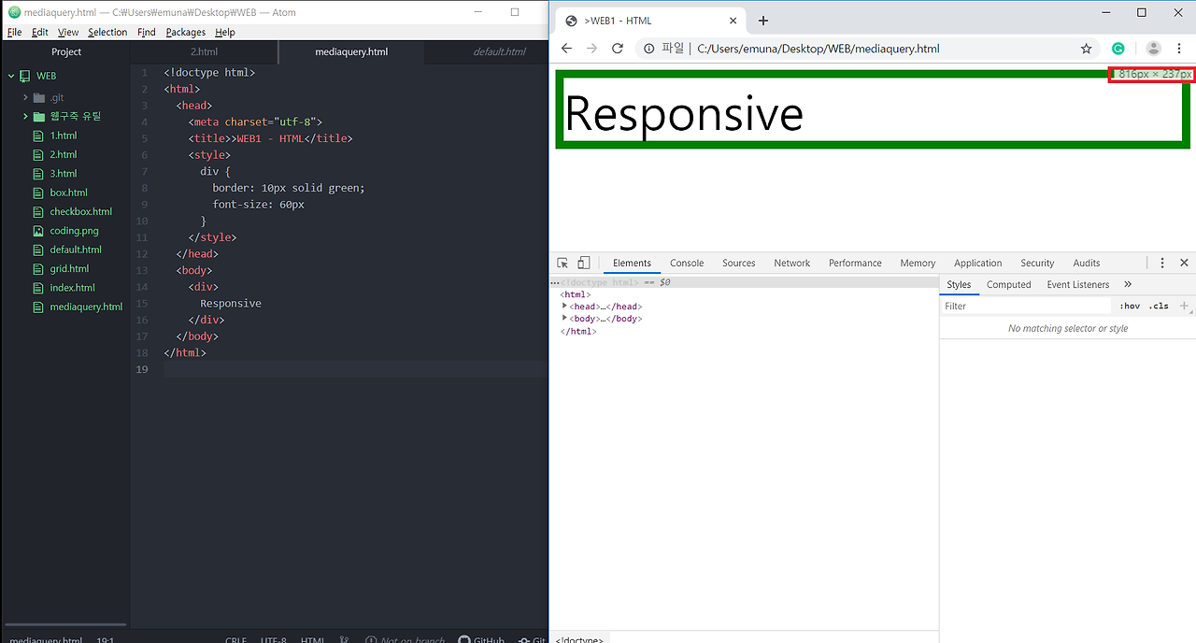This screenshot has height=643, width=1196.
Task: Show more sidebar tabs via double chevron
Action: 1128,285
